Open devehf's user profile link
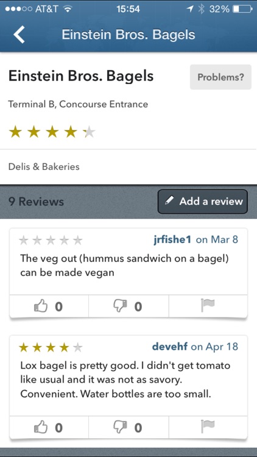Viewport: 257px width, 457px height. [x=170, y=347]
